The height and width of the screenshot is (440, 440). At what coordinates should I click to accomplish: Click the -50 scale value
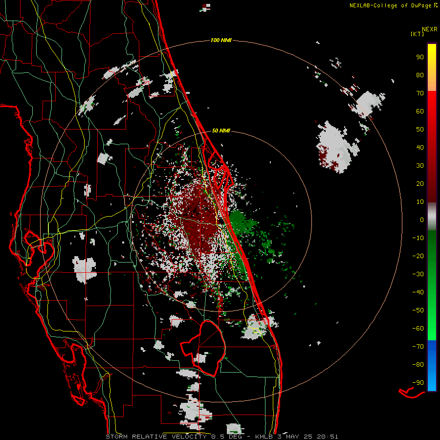(x=418, y=310)
